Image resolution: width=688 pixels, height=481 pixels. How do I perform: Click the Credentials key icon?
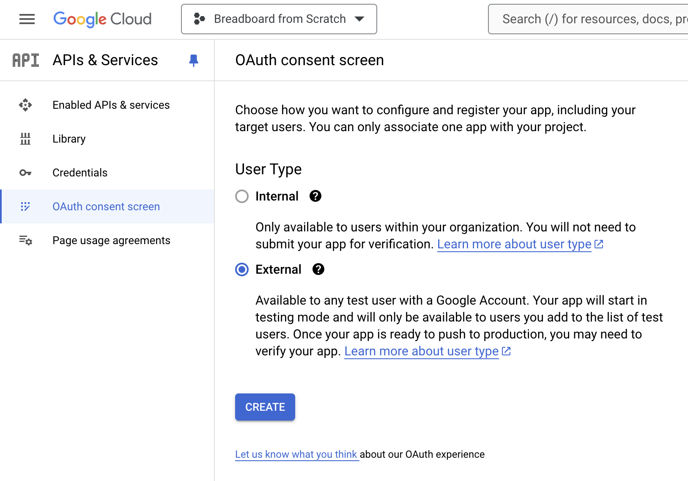click(x=25, y=173)
